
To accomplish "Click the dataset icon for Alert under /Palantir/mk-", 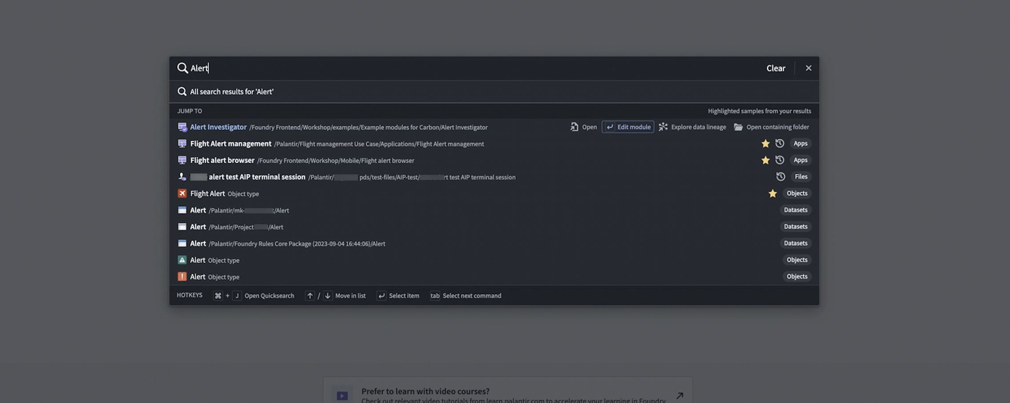I will [x=182, y=210].
